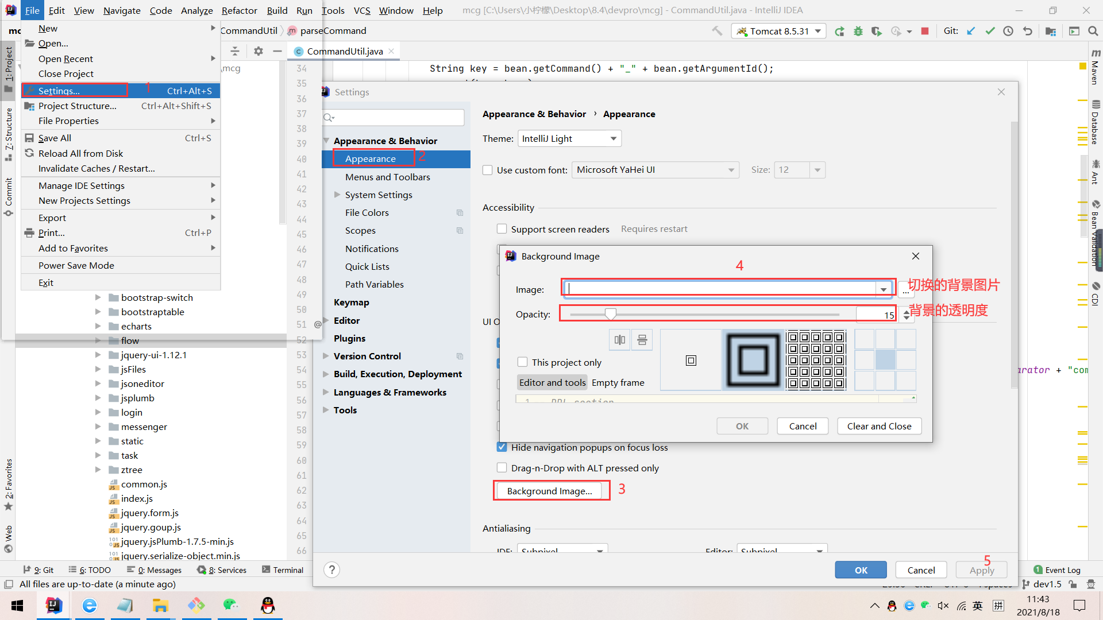Enable Drag-n-Drop with ALT pressed only
1103x620 pixels.
click(x=502, y=468)
